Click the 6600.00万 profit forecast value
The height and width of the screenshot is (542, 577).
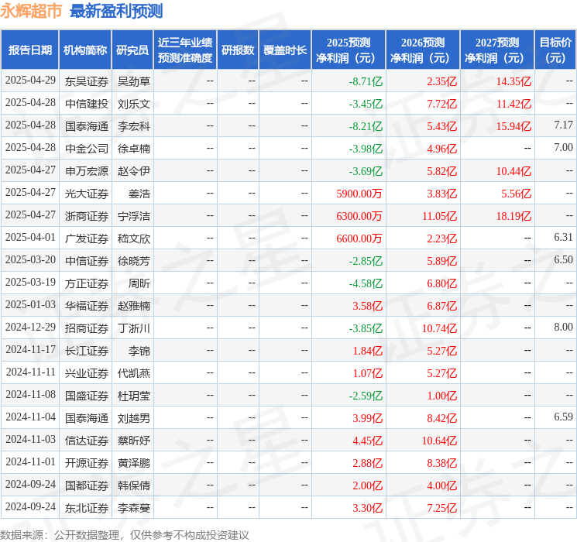coord(359,238)
